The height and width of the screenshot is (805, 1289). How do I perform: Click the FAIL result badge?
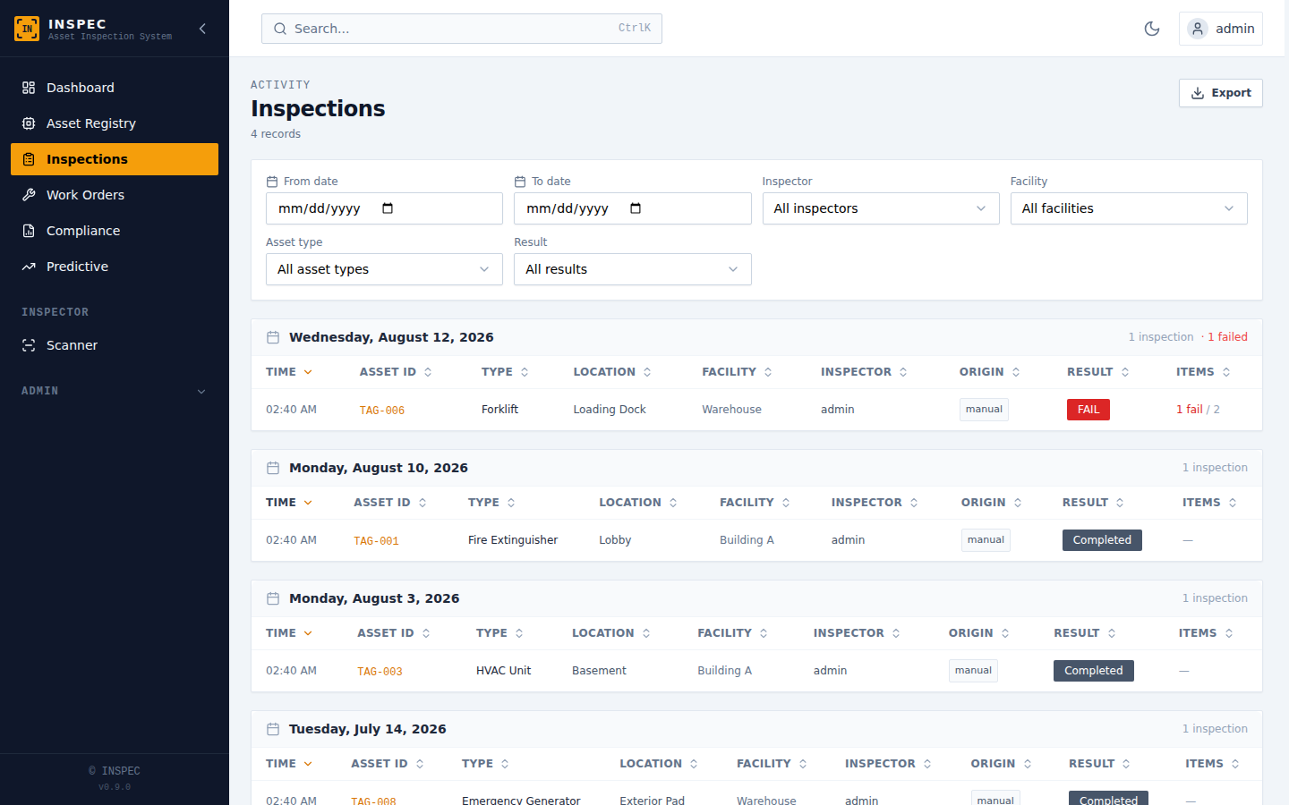click(x=1088, y=410)
